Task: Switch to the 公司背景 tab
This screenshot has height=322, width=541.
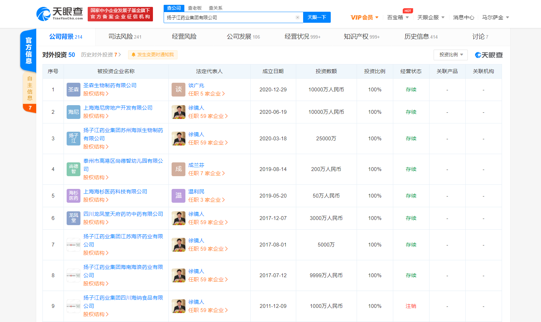Action: click(66, 37)
